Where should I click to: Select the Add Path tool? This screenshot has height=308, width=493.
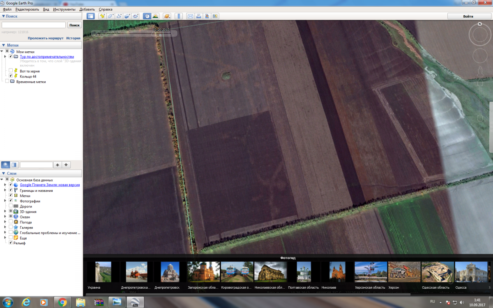tap(120, 16)
